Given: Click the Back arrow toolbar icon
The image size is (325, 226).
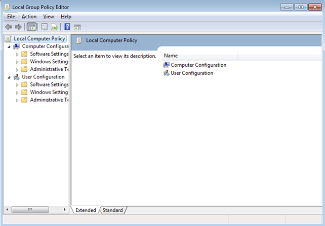Looking at the screenshot, I should (8, 27).
